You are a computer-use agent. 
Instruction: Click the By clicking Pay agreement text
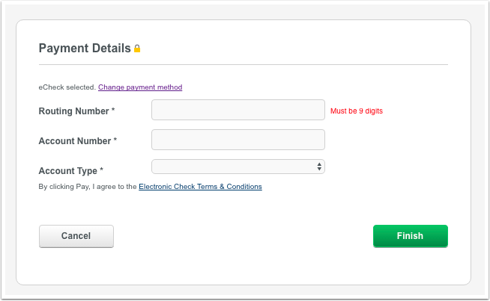pos(88,187)
